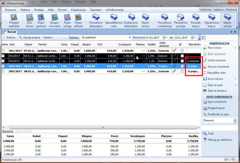The height and width of the screenshot is (163, 240).
Task: Click the PRODAJA ribbon button
Action: (231, 10)
